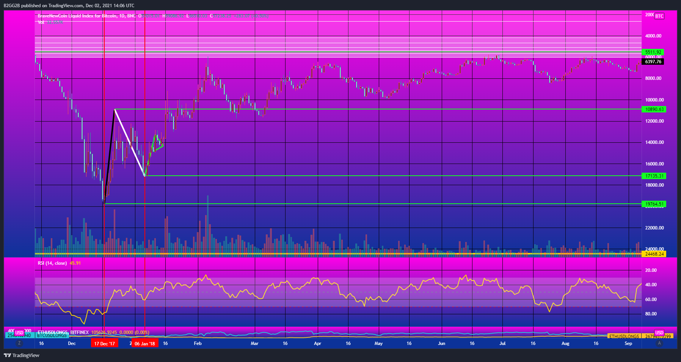Click the Jul label on time axis
Image resolution: width=681 pixels, height=362 pixels.
(x=502, y=343)
